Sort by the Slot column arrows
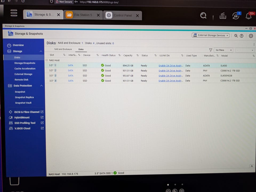 (x=64, y=55)
